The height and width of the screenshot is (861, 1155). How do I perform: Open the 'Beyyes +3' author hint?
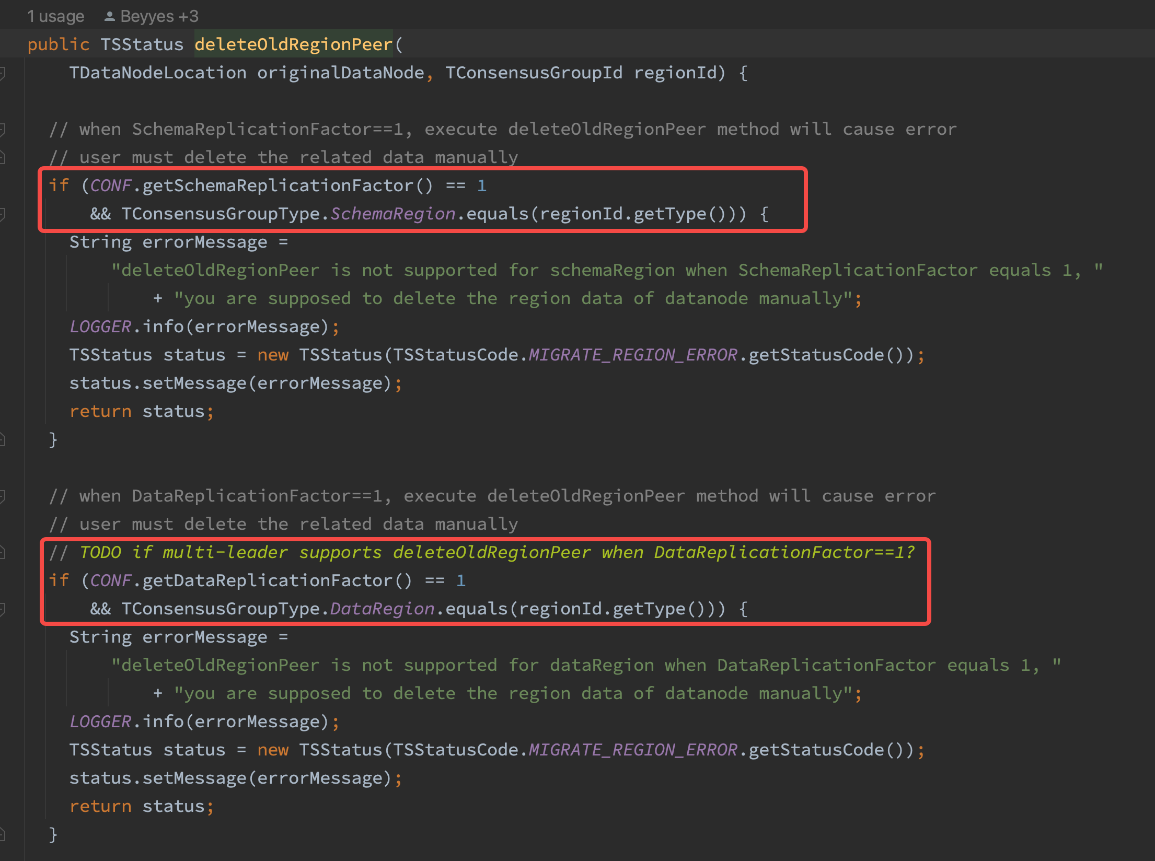click(x=159, y=17)
